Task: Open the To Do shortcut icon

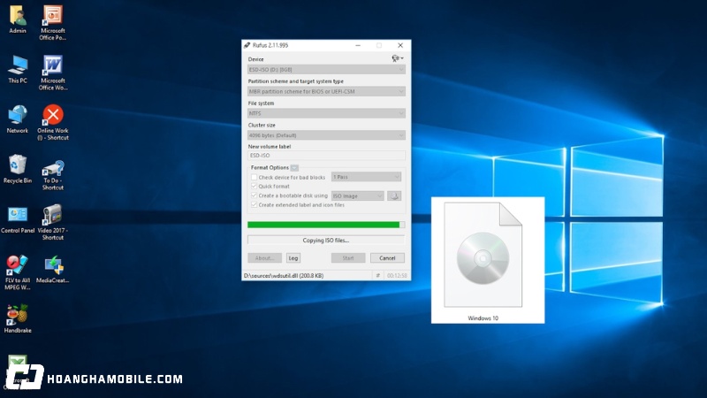Action: point(53,174)
